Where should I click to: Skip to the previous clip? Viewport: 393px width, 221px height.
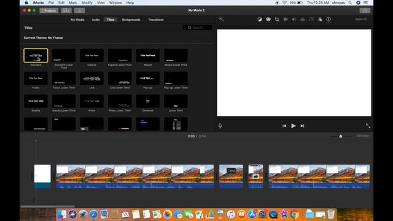284,126
